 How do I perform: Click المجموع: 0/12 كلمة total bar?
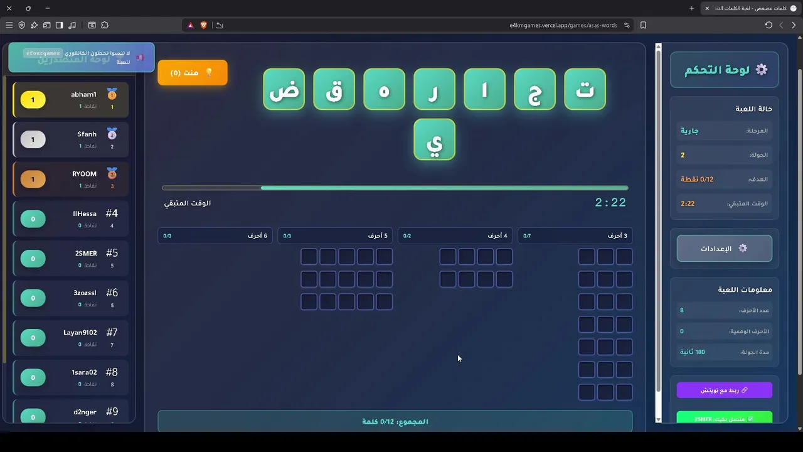pos(395,421)
